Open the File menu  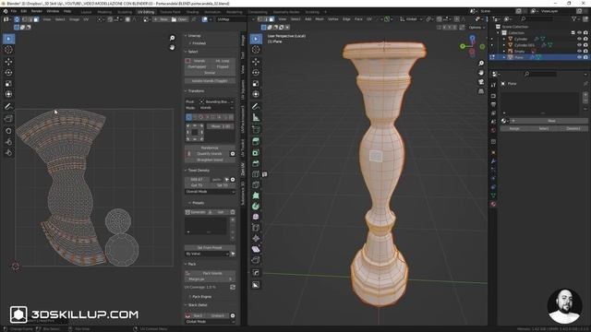[x=14, y=11]
